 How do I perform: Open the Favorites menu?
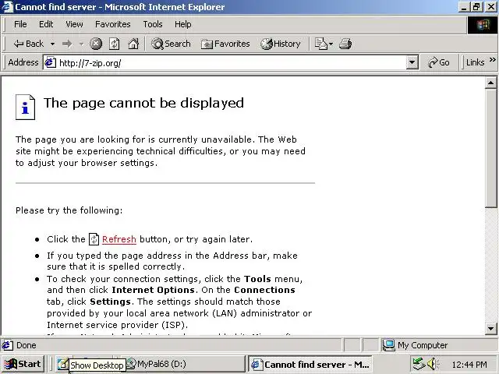coord(112,24)
